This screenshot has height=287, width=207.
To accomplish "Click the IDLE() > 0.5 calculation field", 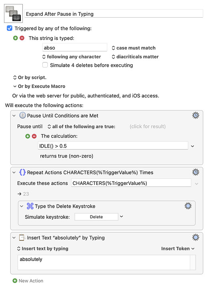I will (x=113, y=146).
